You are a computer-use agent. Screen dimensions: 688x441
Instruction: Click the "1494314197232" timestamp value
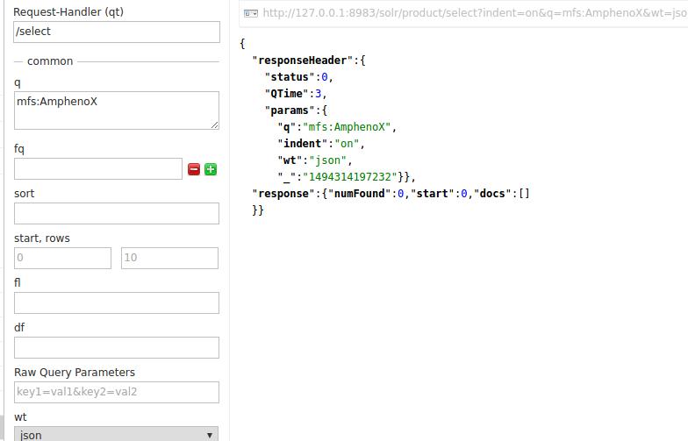tap(349, 177)
